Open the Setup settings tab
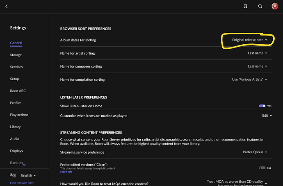The image size is (283, 186). 14,79
